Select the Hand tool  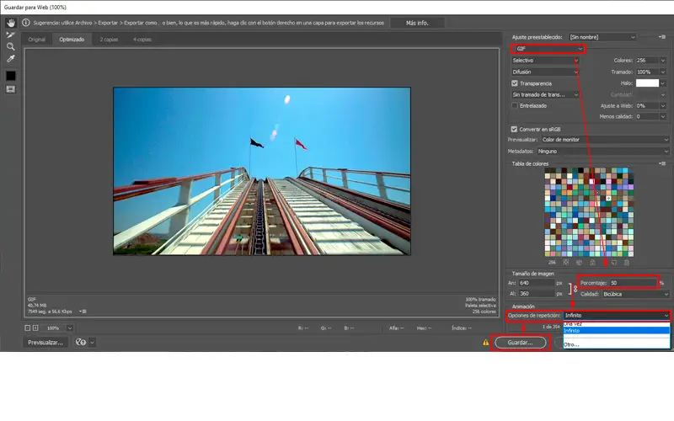11,23
